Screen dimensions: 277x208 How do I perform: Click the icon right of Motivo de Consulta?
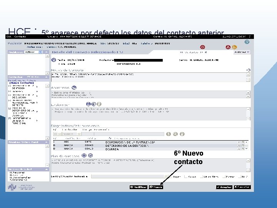(248, 70)
